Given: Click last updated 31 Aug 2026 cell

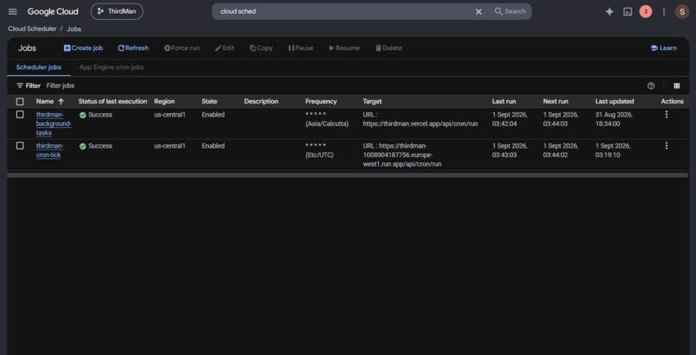Looking at the screenshot, I should coord(613,119).
